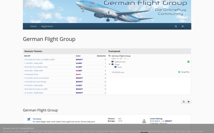Click the user avatar icon in Termine row
This screenshot has height=133, width=214.
(x=144, y=121)
